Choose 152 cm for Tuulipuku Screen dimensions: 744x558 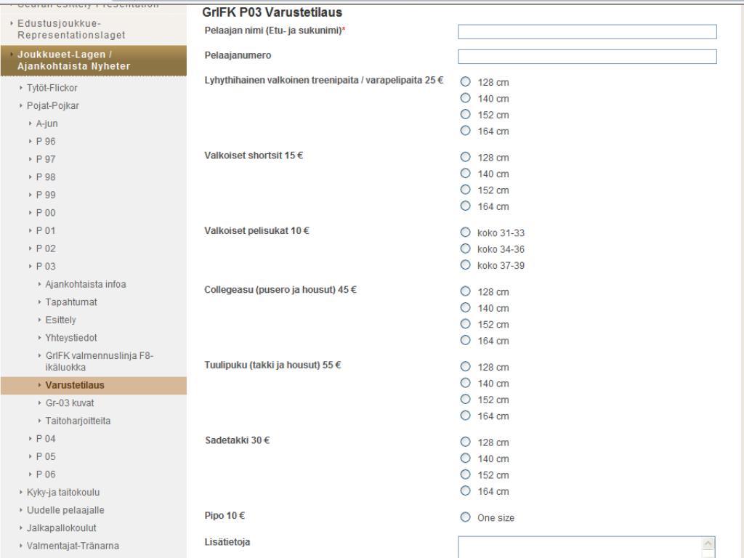pyautogui.click(x=466, y=399)
